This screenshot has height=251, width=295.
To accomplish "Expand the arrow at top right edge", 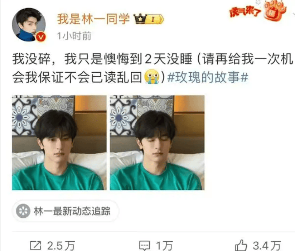I will pyautogui.click(x=294, y=14).
